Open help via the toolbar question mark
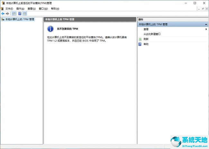The width and height of the screenshot is (209, 149). click(20, 13)
